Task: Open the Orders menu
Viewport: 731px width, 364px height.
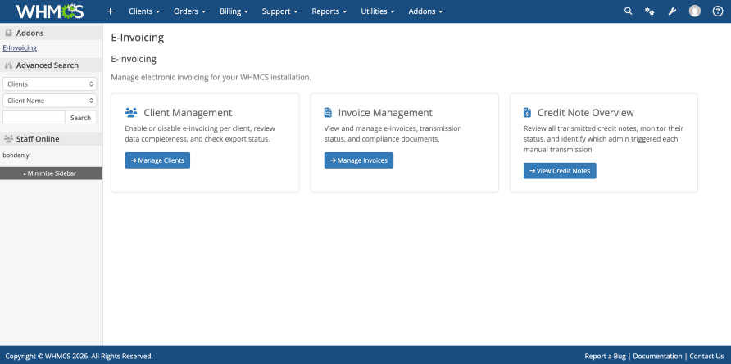Action: coord(190,11)
